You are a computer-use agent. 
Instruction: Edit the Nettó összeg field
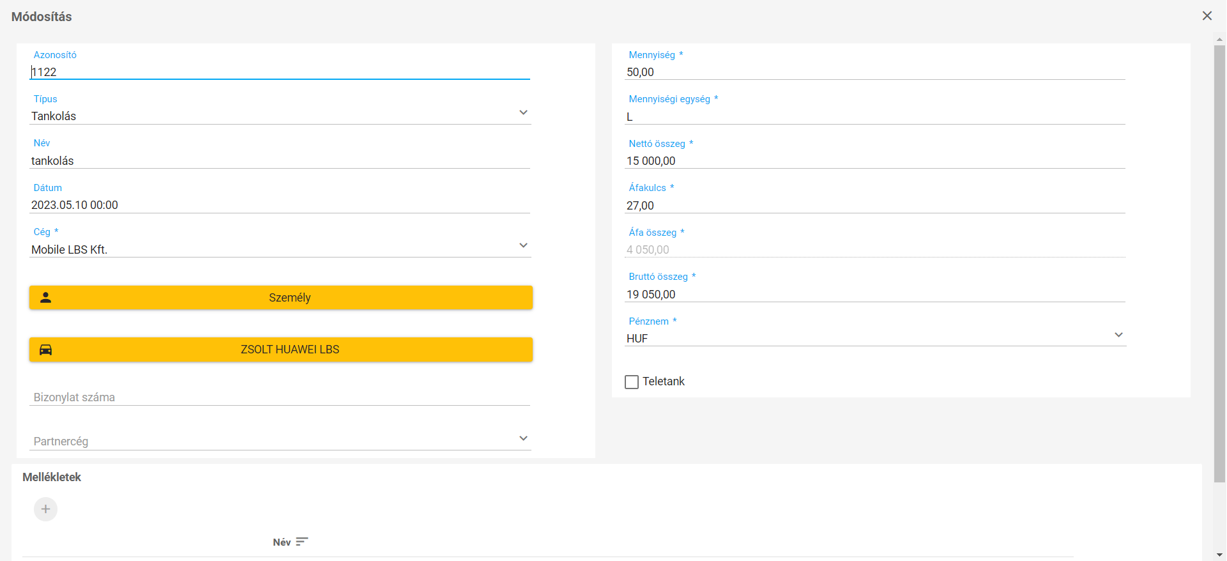click(x=874, y=161)
